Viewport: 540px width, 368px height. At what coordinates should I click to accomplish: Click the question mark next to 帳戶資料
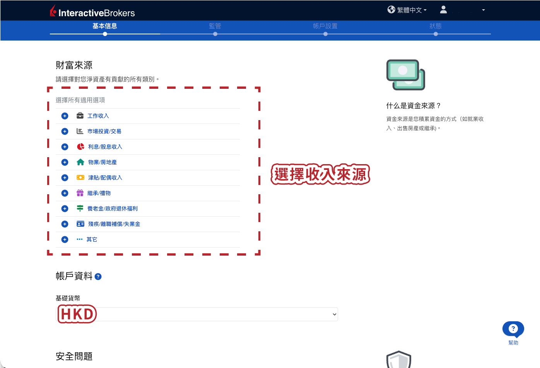[98, 276]
